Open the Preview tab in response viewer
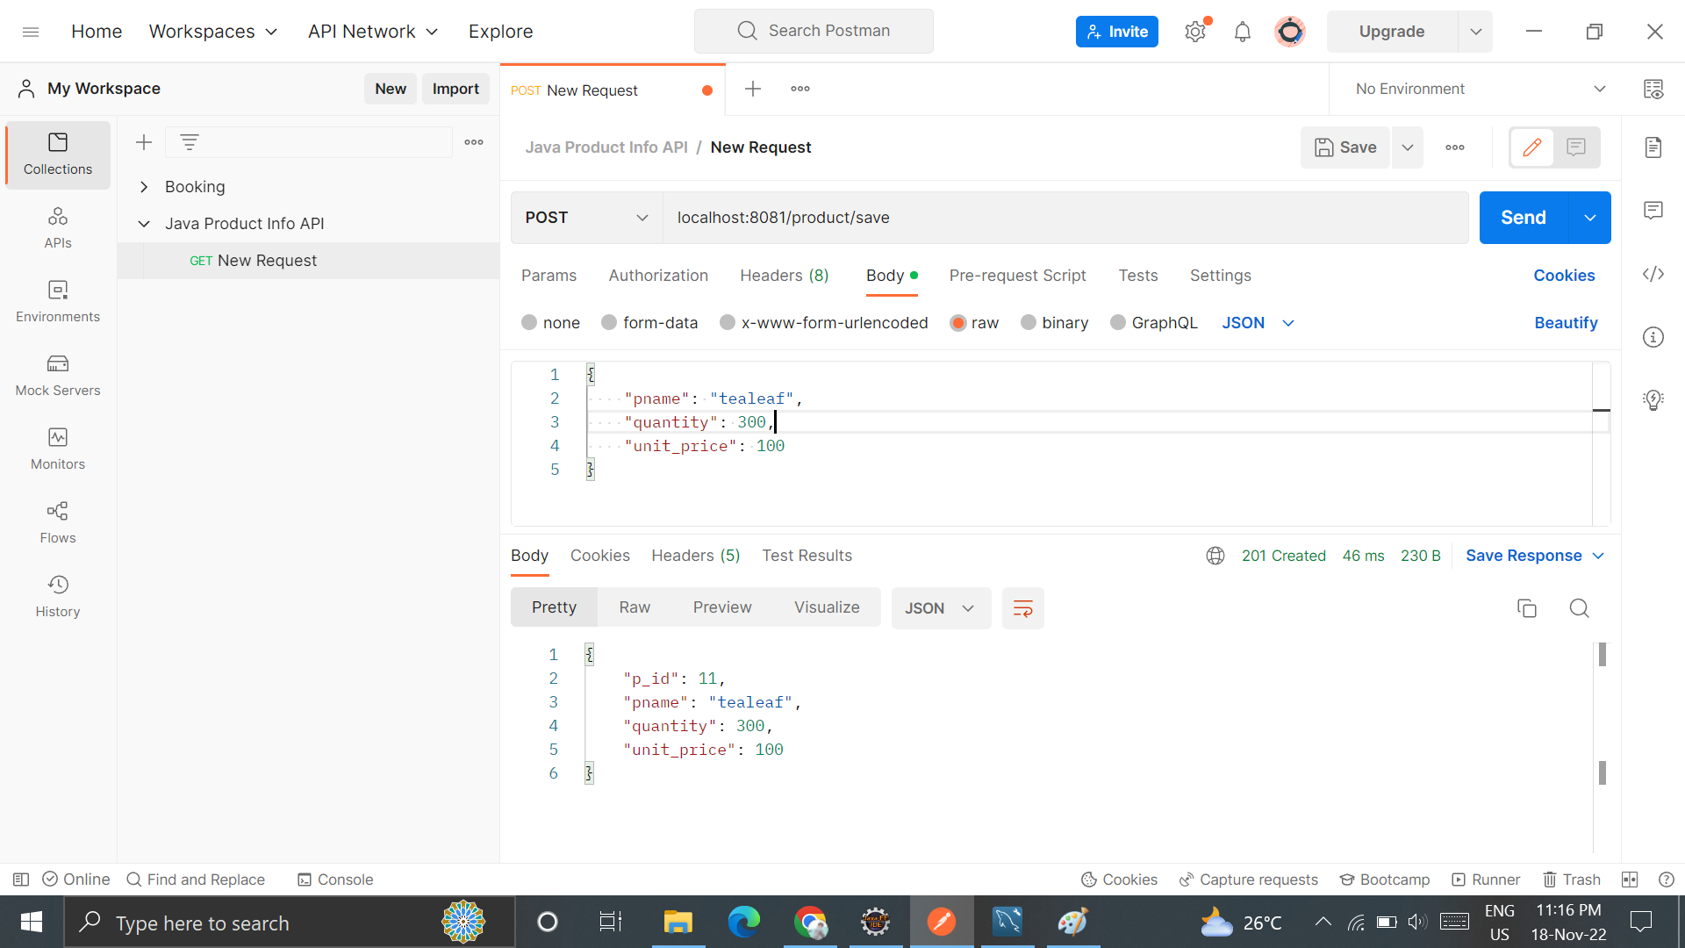The height and width of the screenshot is (948, 1685). 721,607
